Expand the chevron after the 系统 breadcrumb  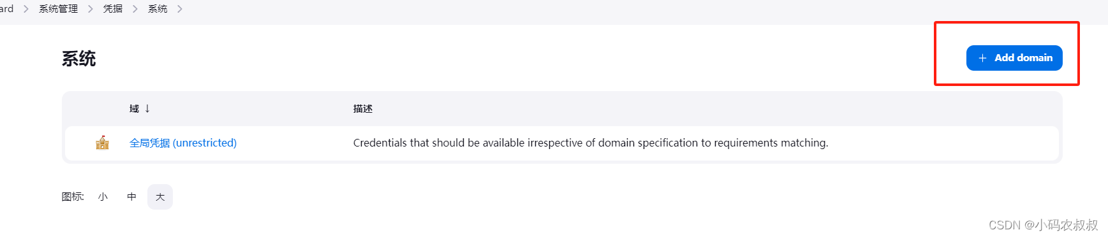click(180, 9)
